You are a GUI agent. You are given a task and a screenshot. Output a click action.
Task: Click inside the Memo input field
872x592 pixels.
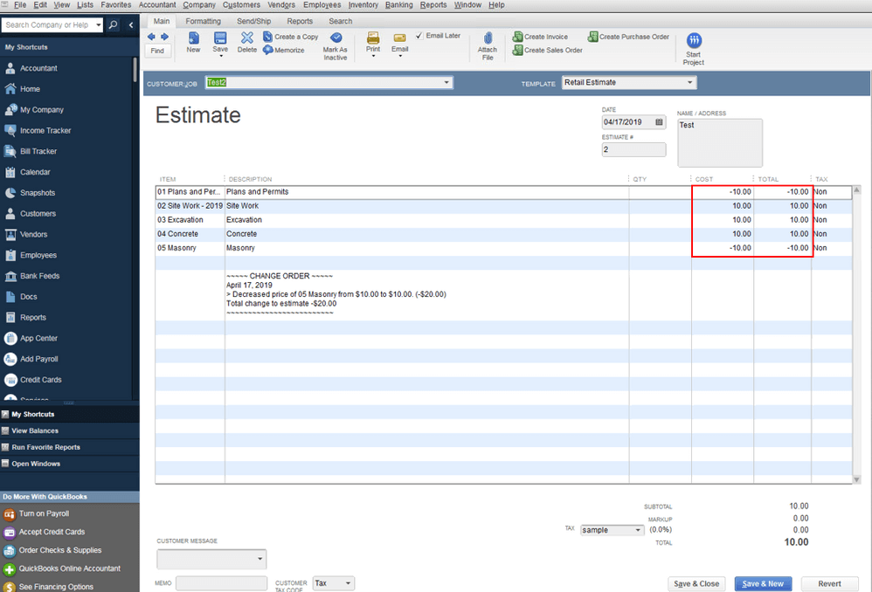(x=221, y=582)
